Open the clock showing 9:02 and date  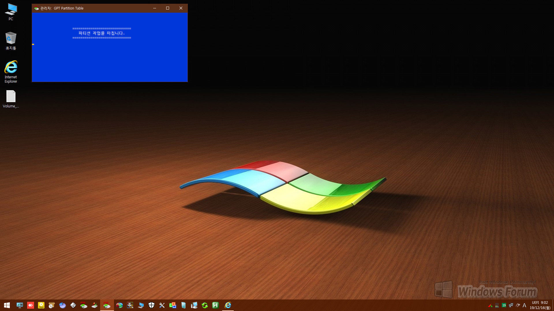pos(540,305)
